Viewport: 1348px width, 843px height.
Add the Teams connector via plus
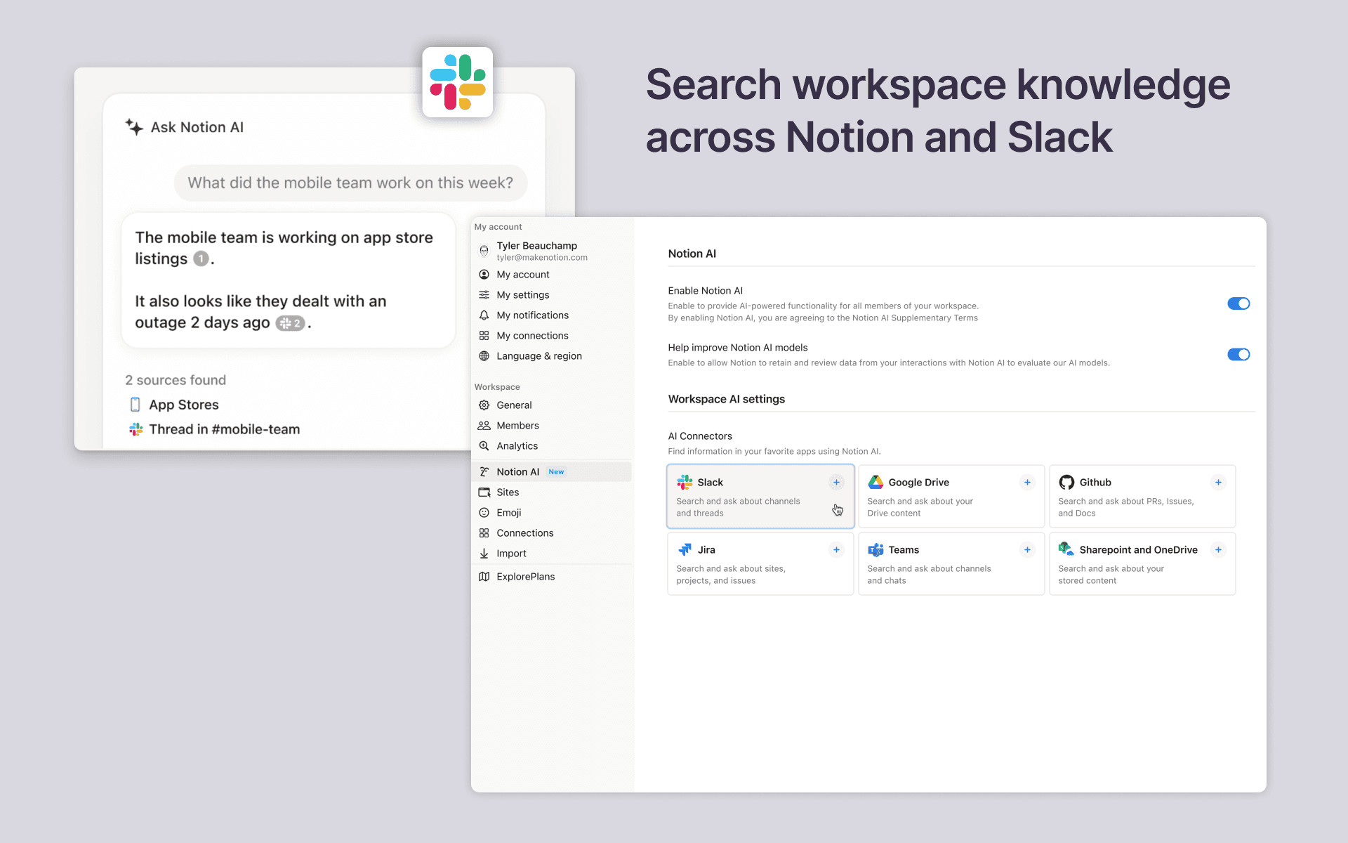pyautogui.click(x=1027, y=549)
